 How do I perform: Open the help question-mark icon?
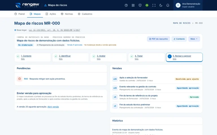(126, 5)
